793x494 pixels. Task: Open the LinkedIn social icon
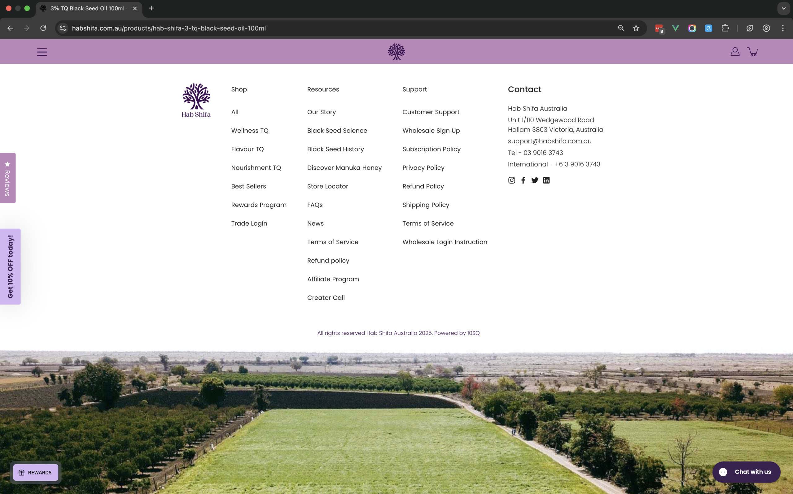546,180
